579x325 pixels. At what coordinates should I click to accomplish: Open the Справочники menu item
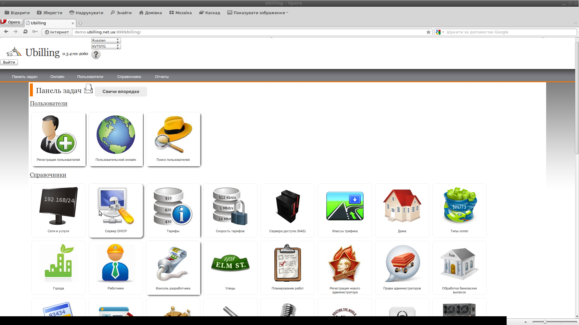coord(129,77)
